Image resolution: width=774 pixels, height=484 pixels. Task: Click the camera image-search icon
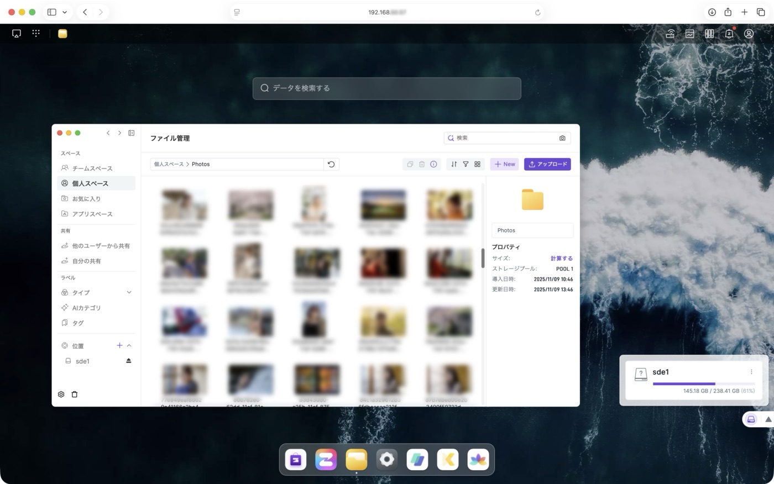pos(562,138)
